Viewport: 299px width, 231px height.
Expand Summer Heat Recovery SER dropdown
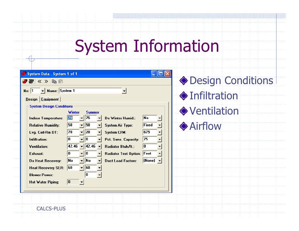(99, 168)
